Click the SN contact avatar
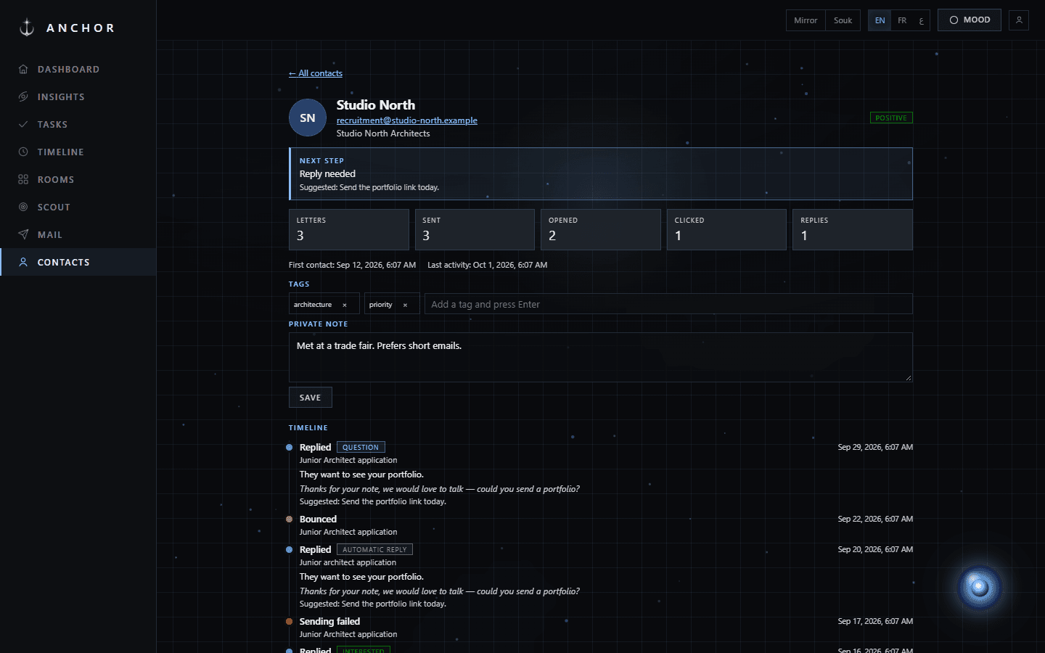 [308, 118]
